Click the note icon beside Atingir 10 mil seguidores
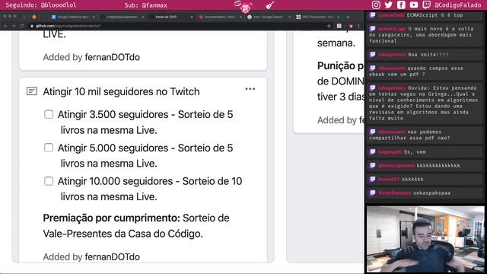 (x=32, y=91)
